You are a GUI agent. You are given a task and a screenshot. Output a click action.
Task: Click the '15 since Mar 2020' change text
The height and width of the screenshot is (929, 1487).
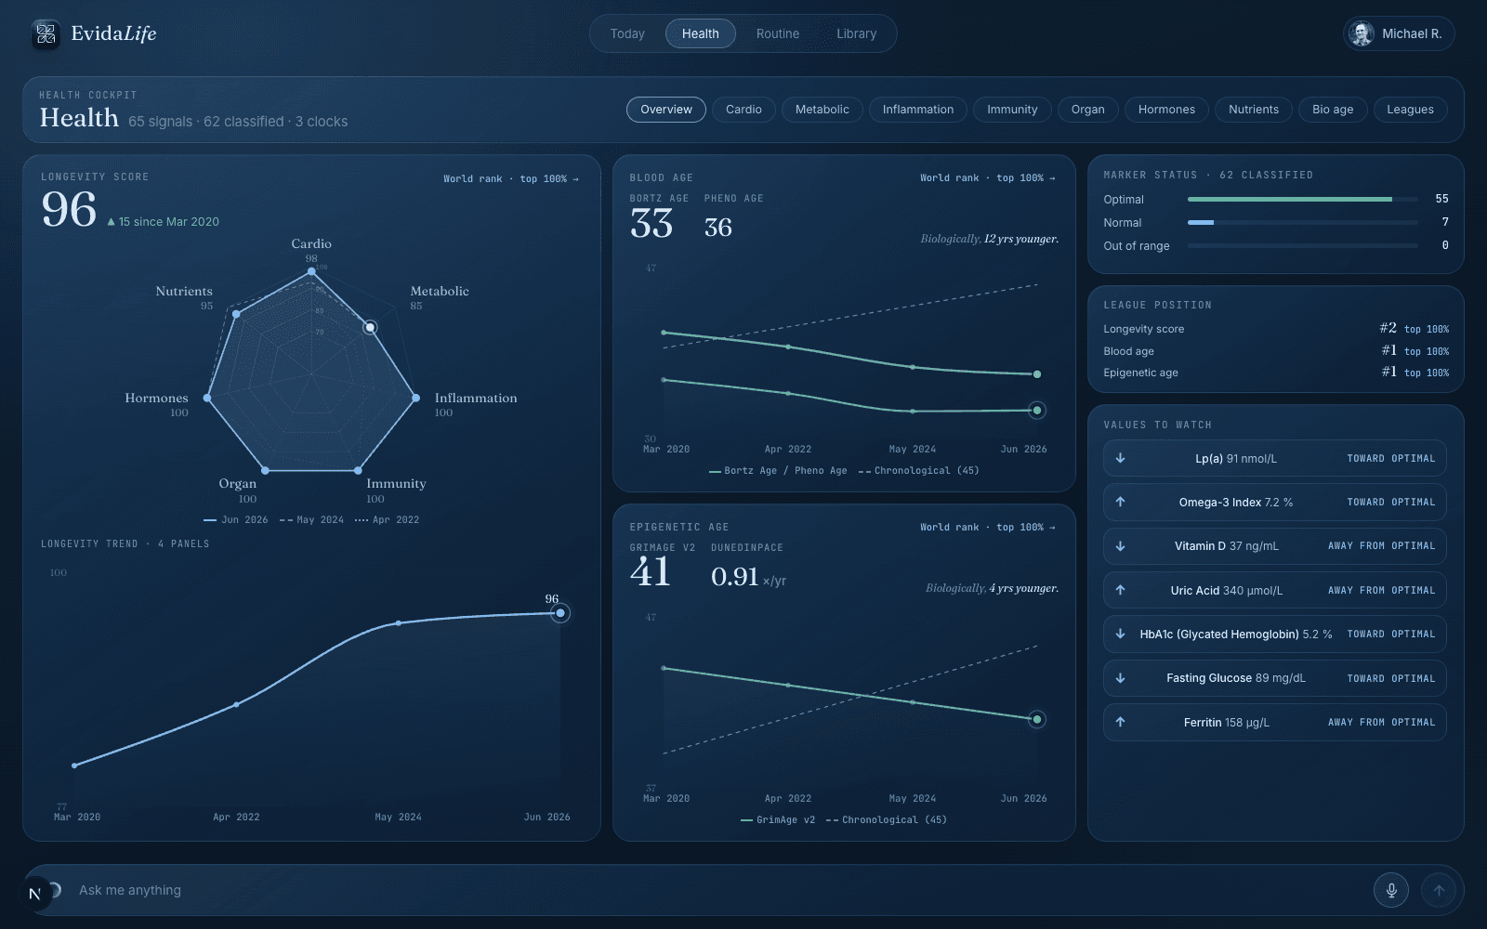click(x=164, y=222)
